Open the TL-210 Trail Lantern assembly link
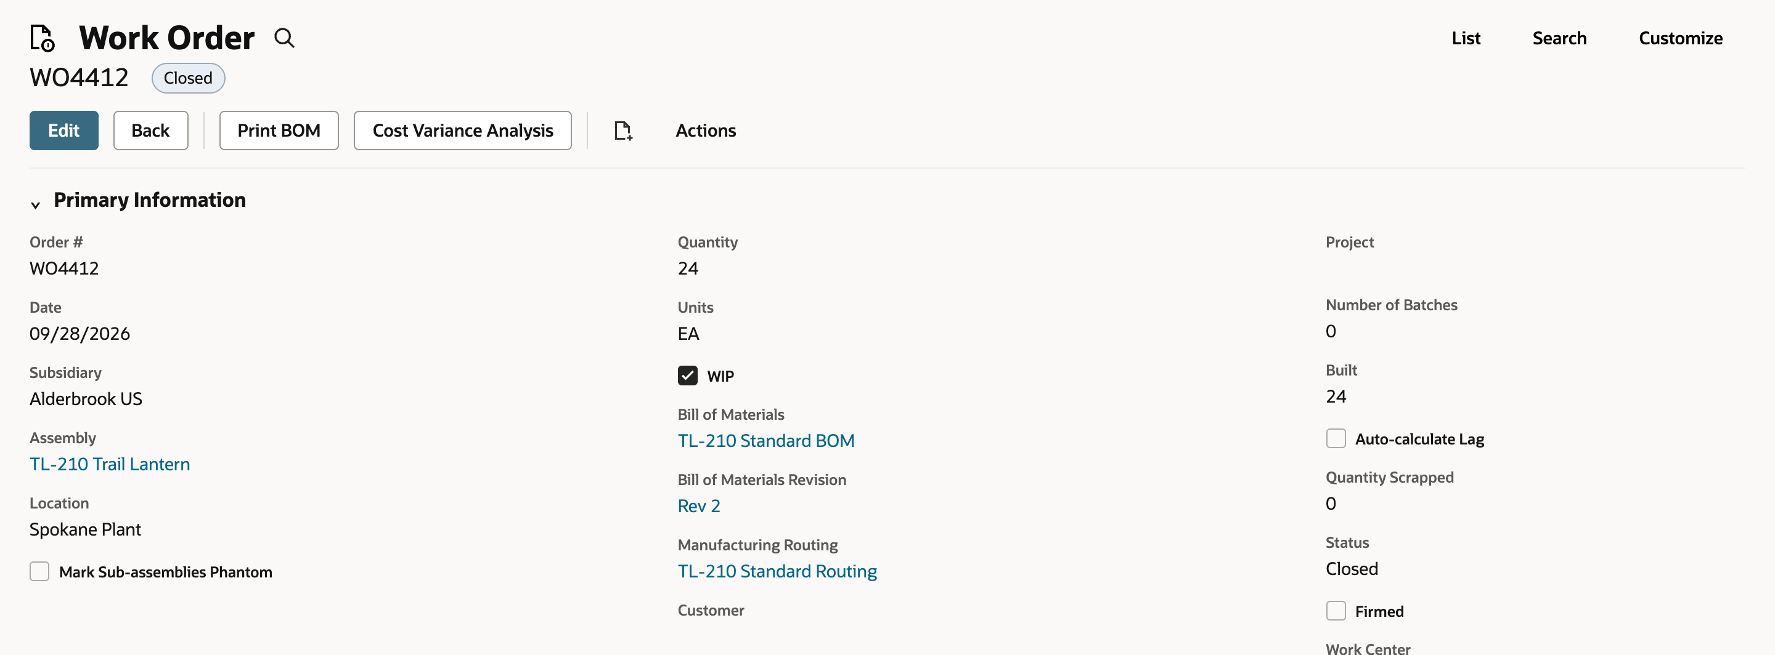The height and width of the screenshot is (655, 1775). coord(110,464)
